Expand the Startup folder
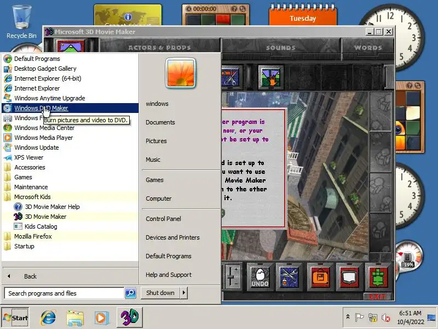 click(70, 246)
